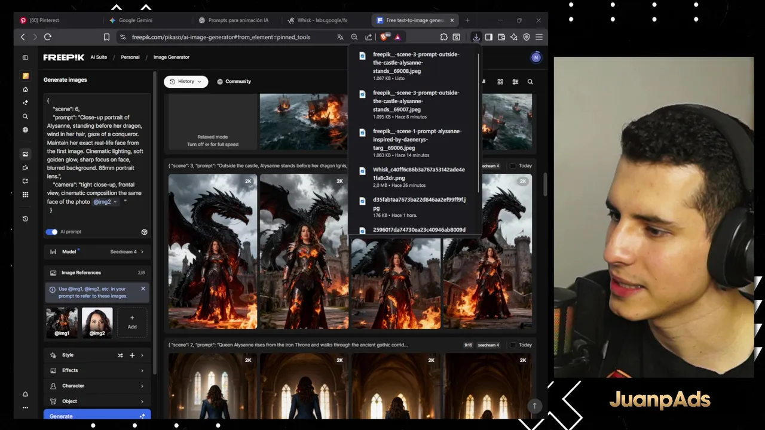
Task: Toggle the AI prompt switch
Action: [51, 232]
